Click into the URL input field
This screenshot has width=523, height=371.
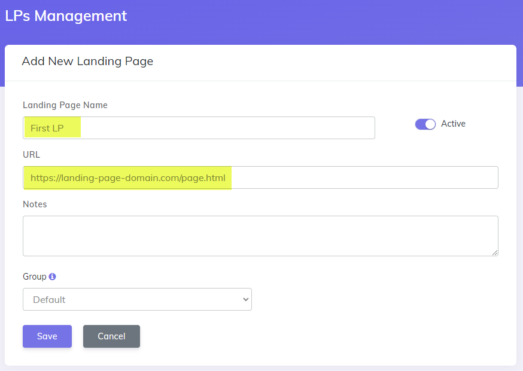click(x=260, y=177)
